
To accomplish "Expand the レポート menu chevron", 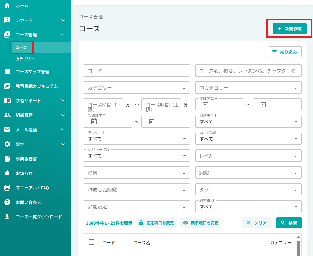I will click(x=63, y=20).
